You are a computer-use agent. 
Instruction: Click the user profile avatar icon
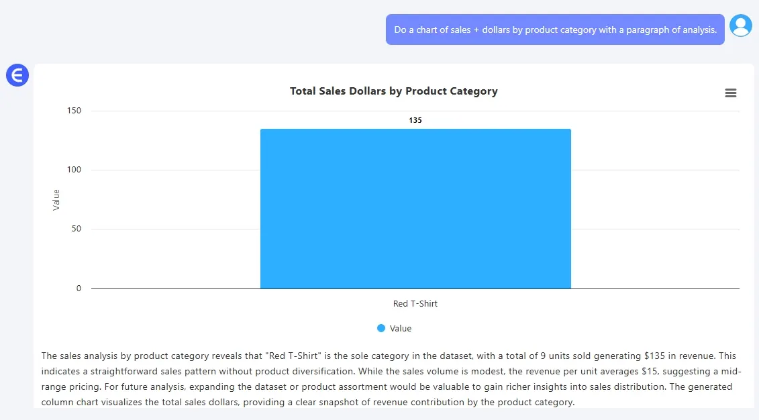[x=740, y=25]
